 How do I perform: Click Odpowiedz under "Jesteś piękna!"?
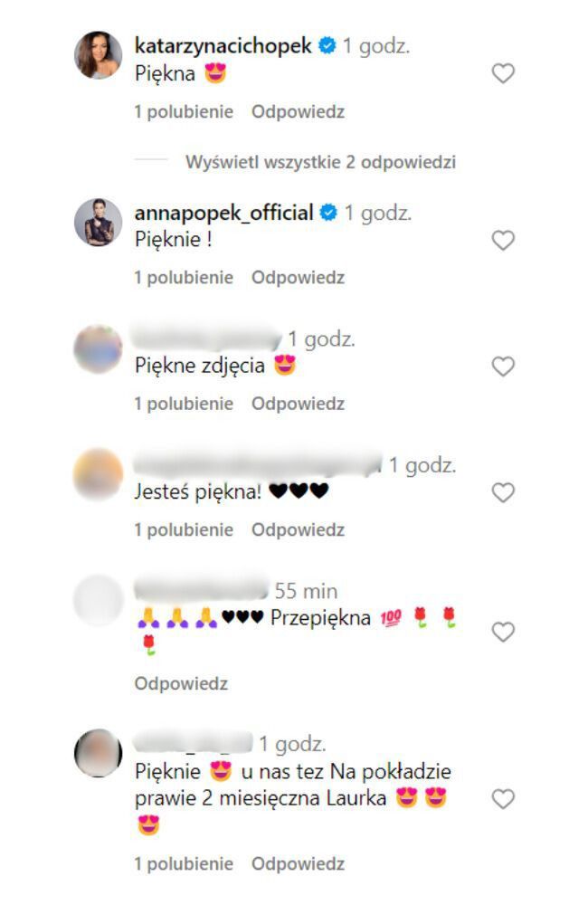[x=298, y=529]
